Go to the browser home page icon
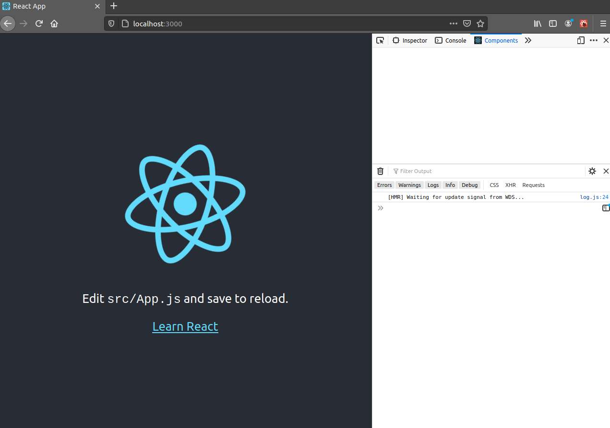The height and width of the screenshot is (428, 610). (54, 23)
